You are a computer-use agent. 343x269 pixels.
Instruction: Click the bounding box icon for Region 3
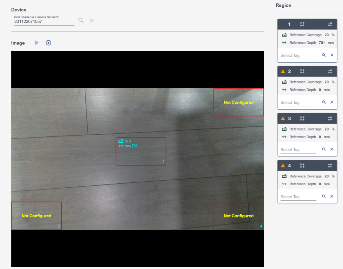pyautogui.click(x=302, y=118)
